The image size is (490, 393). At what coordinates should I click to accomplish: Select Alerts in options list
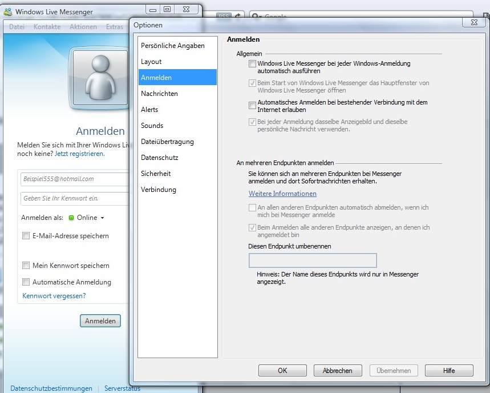pos(177,110)
